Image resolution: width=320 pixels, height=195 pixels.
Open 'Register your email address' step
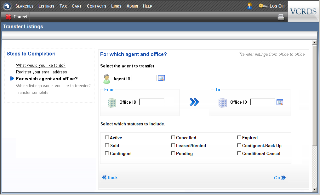click(x=42, y=72)
